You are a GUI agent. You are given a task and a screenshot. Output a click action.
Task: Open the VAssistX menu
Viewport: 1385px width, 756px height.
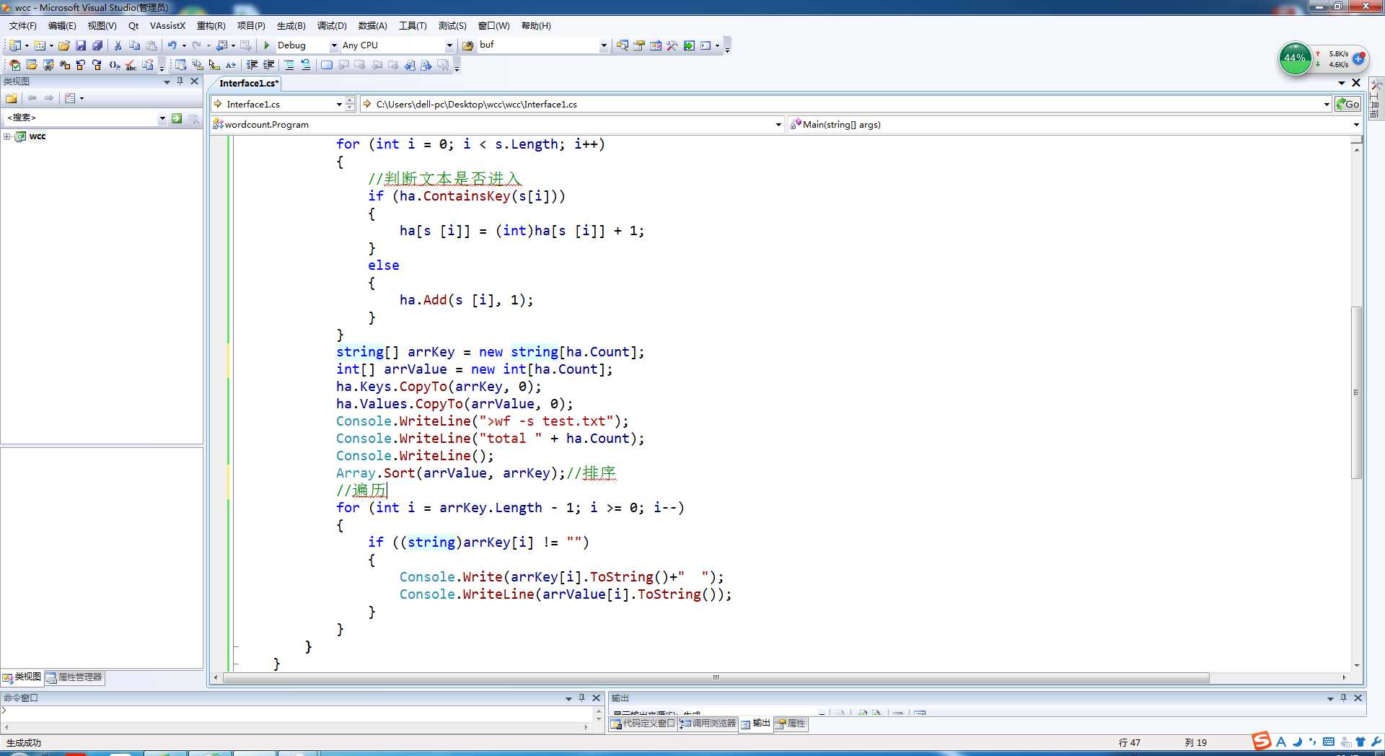[167, 26]
